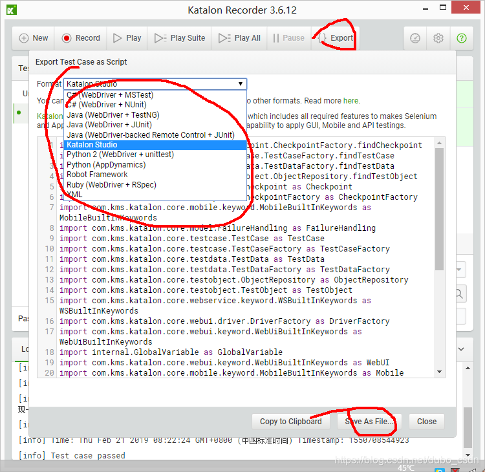The height and width of the screenshot is (472, 485).
Task: Select the Katalon Studio format option
Action: 155,145
